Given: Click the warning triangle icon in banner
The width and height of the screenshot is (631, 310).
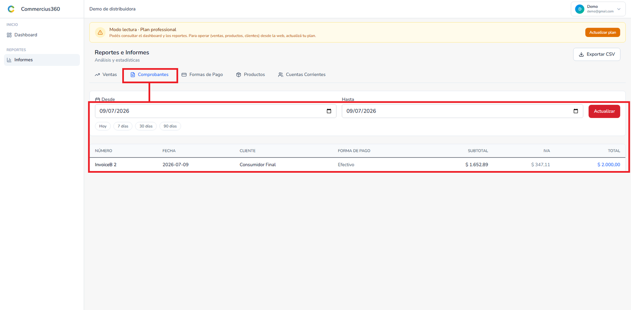Looking at the screenshot, I should click(x=100, y=32).
